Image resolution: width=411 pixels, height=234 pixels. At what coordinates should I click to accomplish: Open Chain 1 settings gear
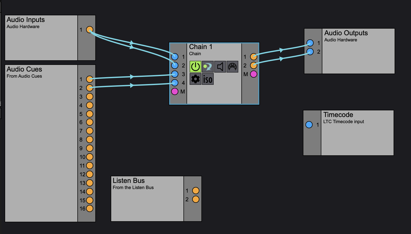[195, 79]
